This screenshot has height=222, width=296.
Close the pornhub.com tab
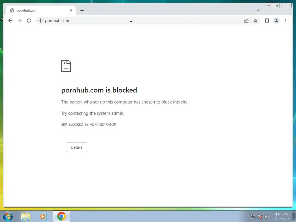coord(71,10)
